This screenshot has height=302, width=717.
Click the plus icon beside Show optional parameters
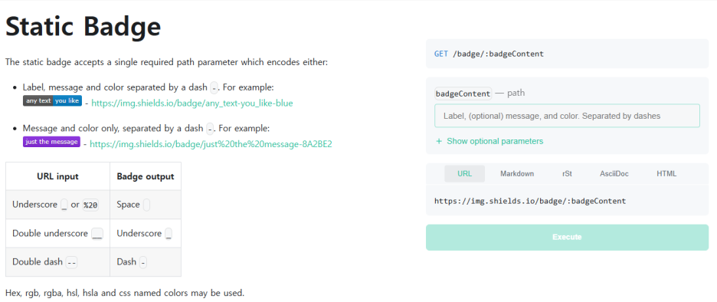[439, 141]
